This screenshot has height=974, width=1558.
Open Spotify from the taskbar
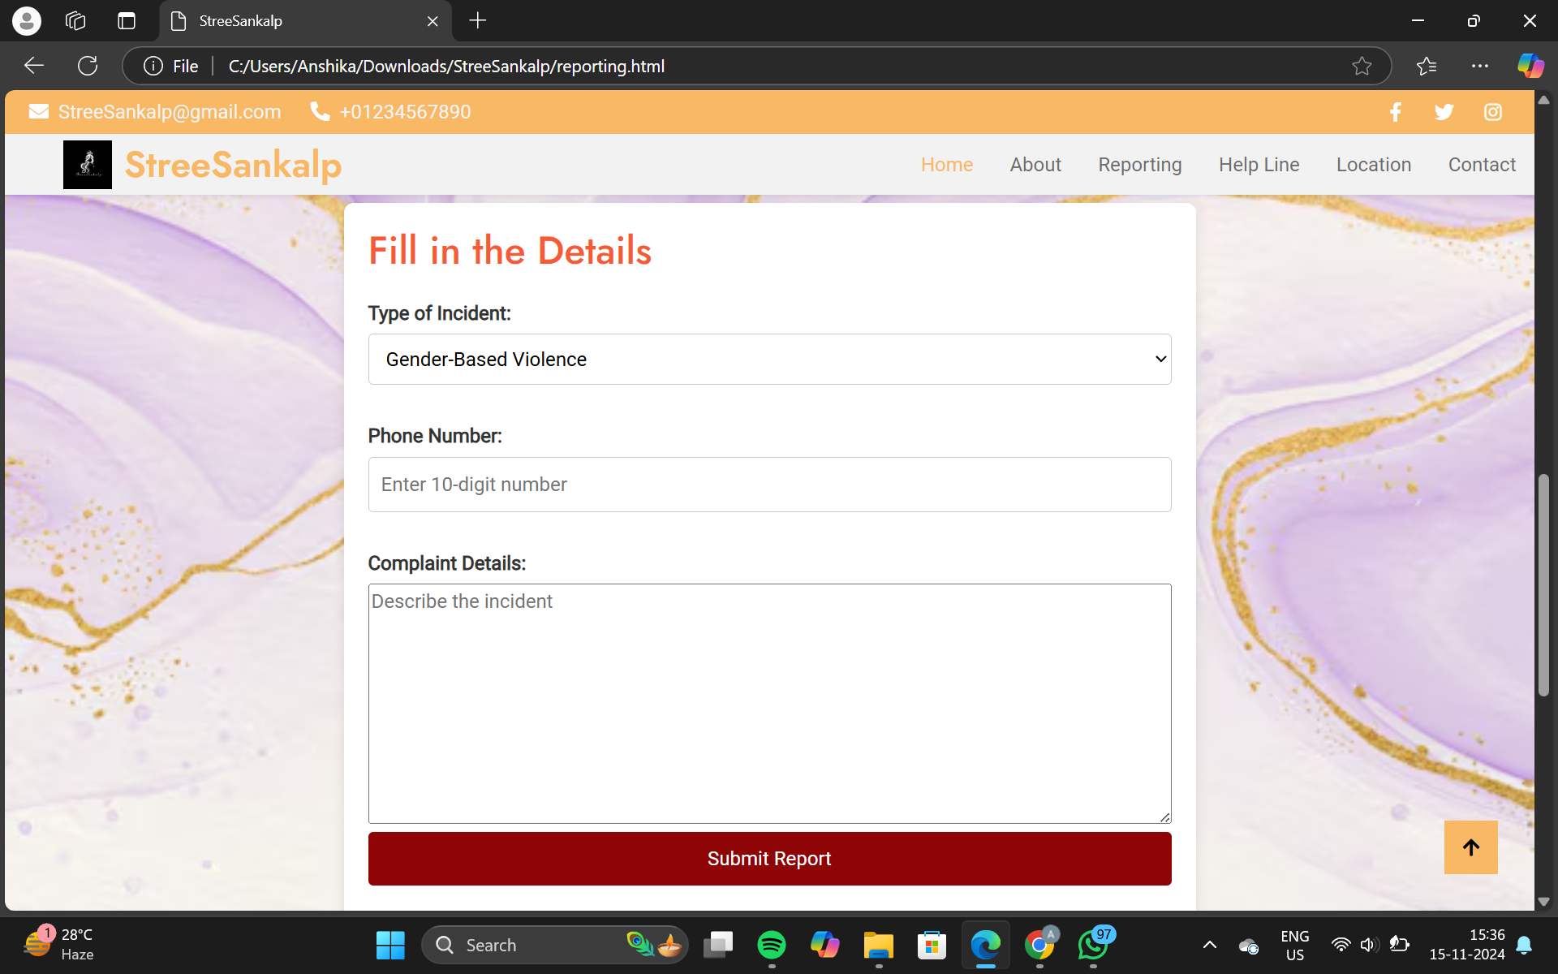pos(771,945)
